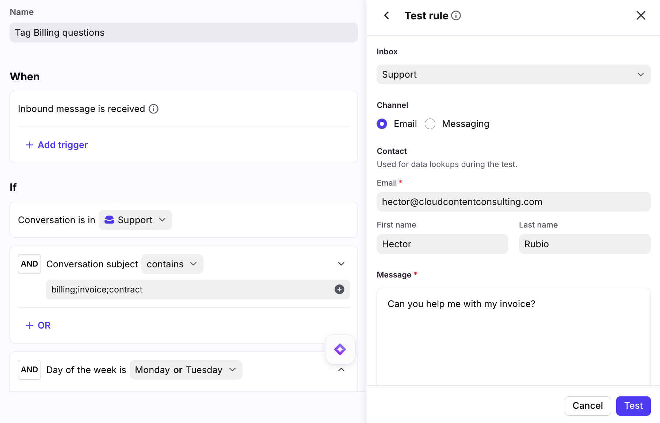
Task: Open the Monday or Tuesday dropdown
Action: click(186, 370)
